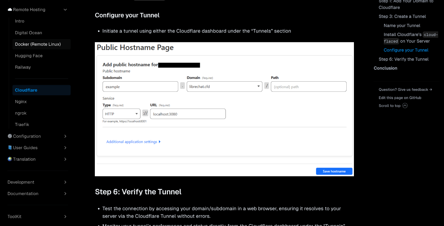
Task: Click the Subdomain input field
Action: coord(140,87)
